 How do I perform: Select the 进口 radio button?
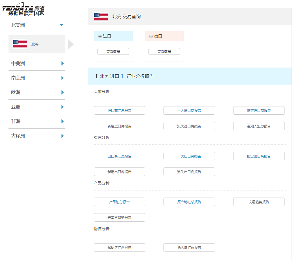[x=101, y=36]
